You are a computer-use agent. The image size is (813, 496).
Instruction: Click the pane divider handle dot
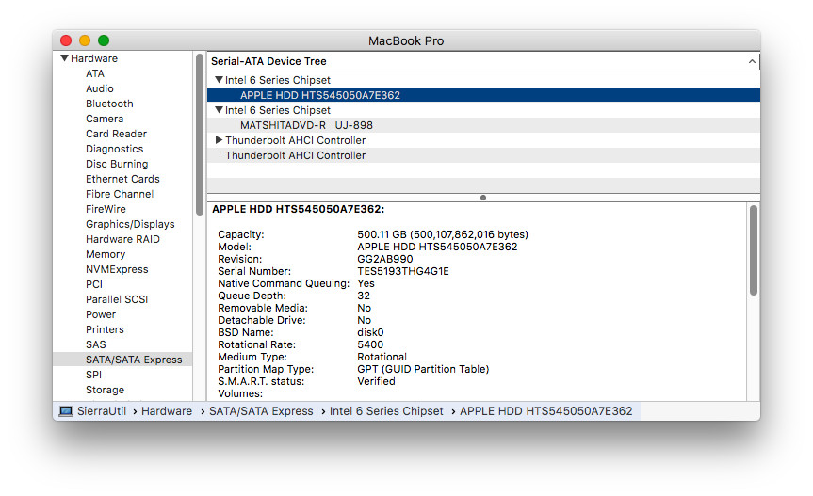click(x=482, y=198)
